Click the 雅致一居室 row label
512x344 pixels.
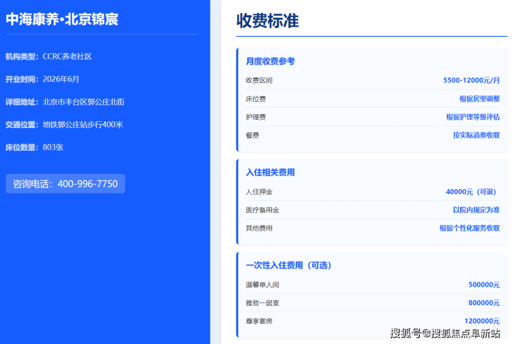(262, 303)
